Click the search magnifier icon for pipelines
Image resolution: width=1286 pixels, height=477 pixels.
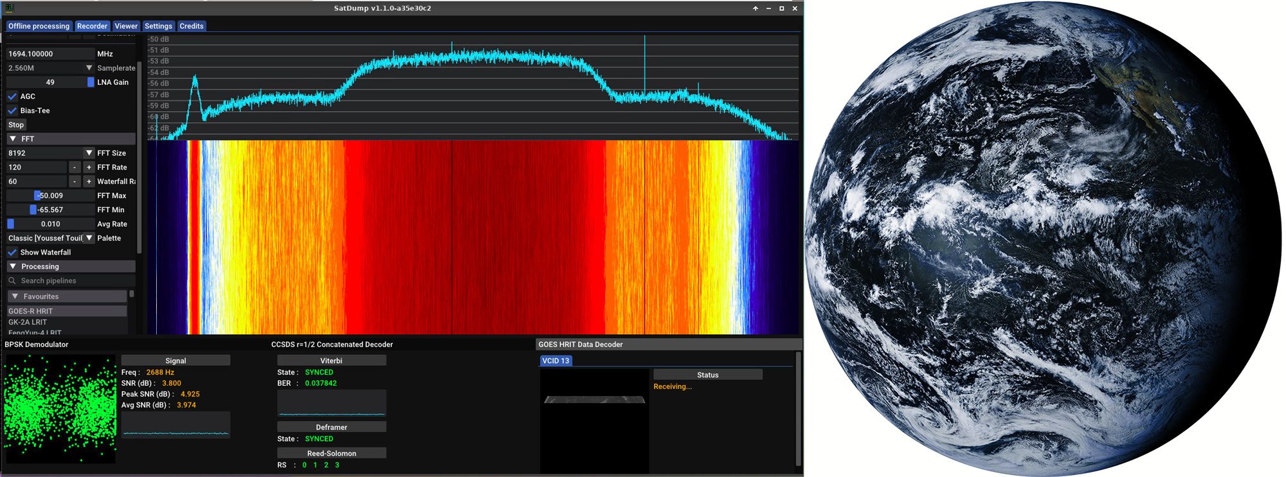click(12, 281)
